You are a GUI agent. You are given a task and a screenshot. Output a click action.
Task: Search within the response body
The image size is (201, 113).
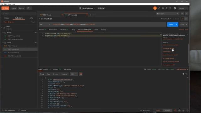coord(186,74)
